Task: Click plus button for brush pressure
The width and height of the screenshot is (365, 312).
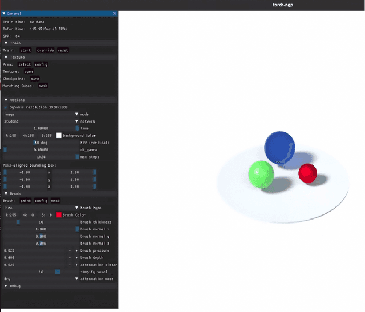Action: tap(76, 250)
